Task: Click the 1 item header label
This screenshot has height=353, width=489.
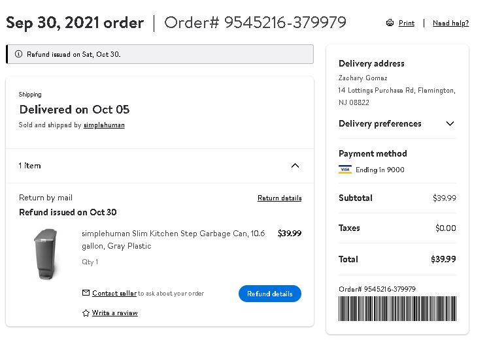Action: point(29,166)
